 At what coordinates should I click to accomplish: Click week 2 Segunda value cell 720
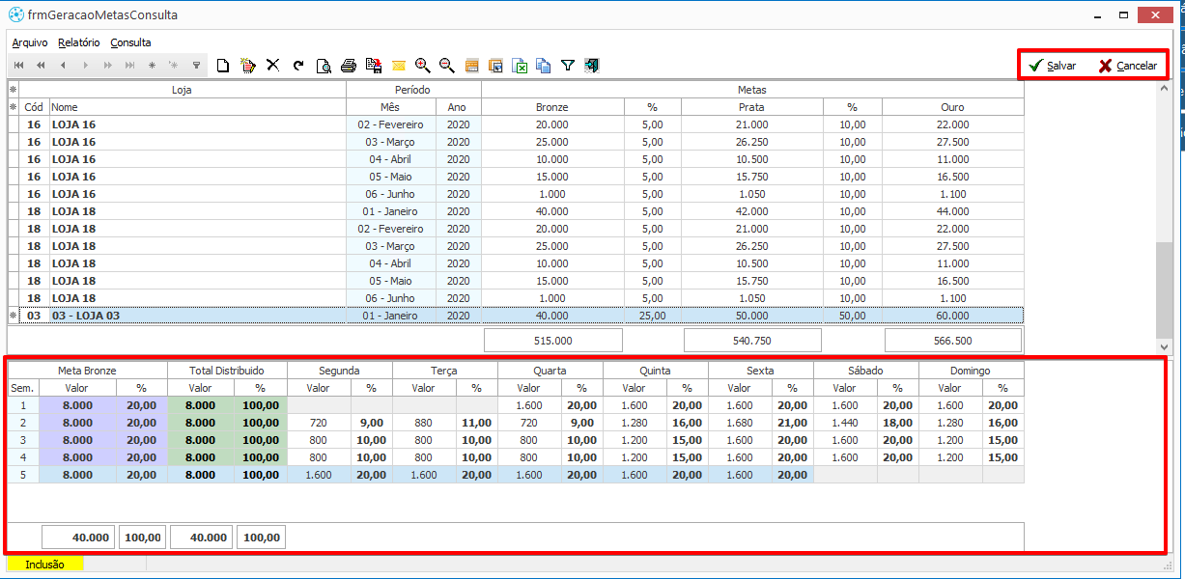319,423
